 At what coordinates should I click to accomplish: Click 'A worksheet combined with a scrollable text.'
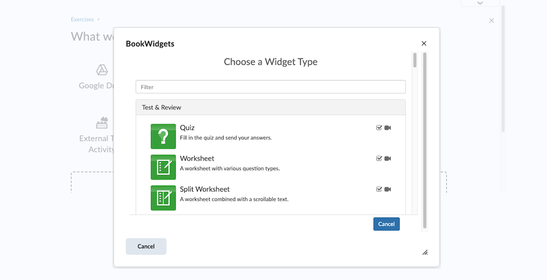234,199
